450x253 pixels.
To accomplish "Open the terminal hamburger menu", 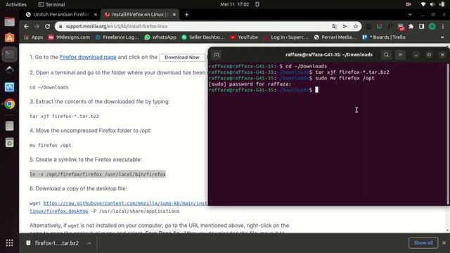I will 400,55.
